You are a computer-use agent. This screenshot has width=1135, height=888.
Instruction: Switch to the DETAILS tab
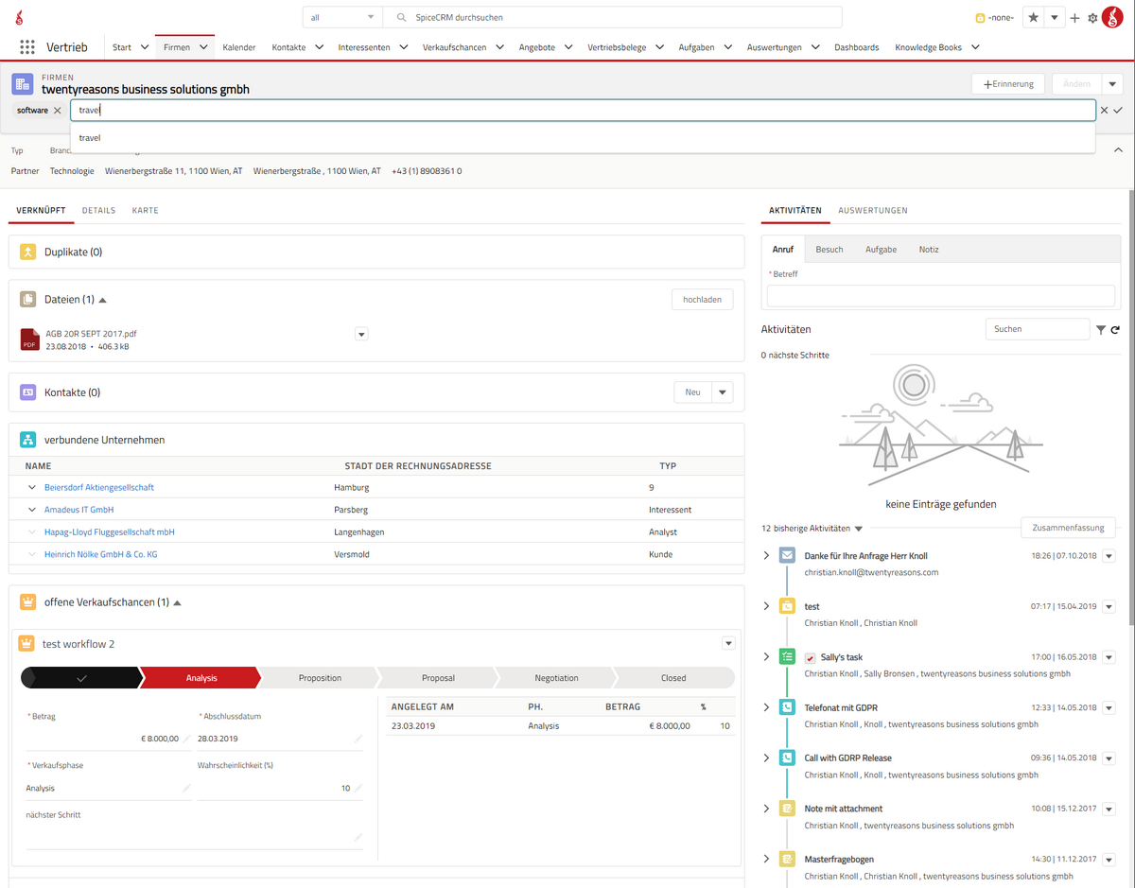tap(98, 211)
